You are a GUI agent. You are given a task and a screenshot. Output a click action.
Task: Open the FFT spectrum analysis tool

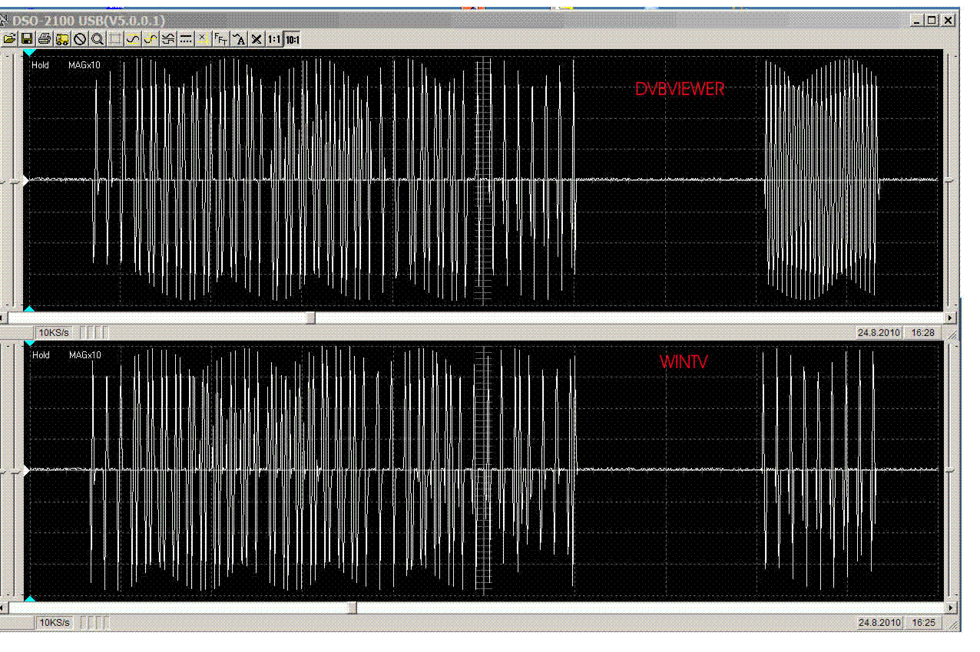click(x=220, y=39)
